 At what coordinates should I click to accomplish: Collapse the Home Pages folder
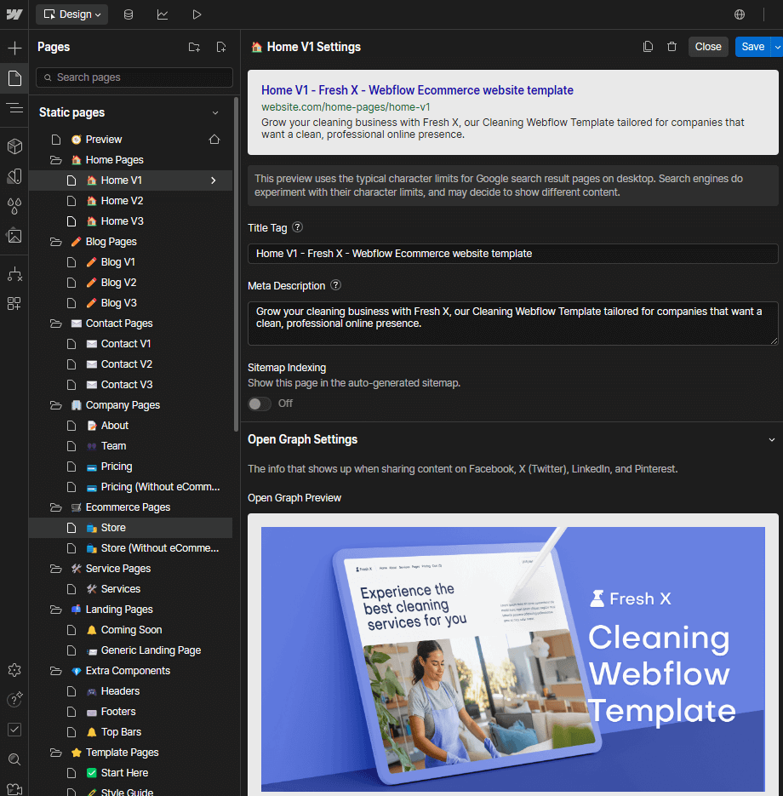56,160
